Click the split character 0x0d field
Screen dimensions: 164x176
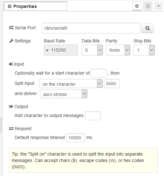(112, 84)
